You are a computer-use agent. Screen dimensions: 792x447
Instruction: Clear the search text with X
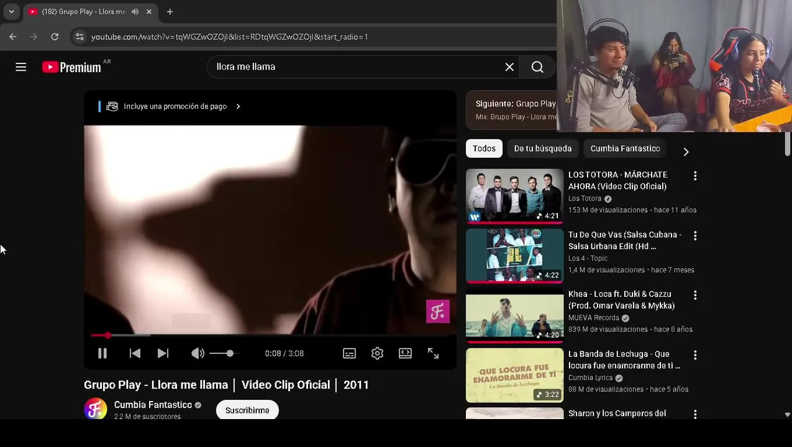[509, 67]
